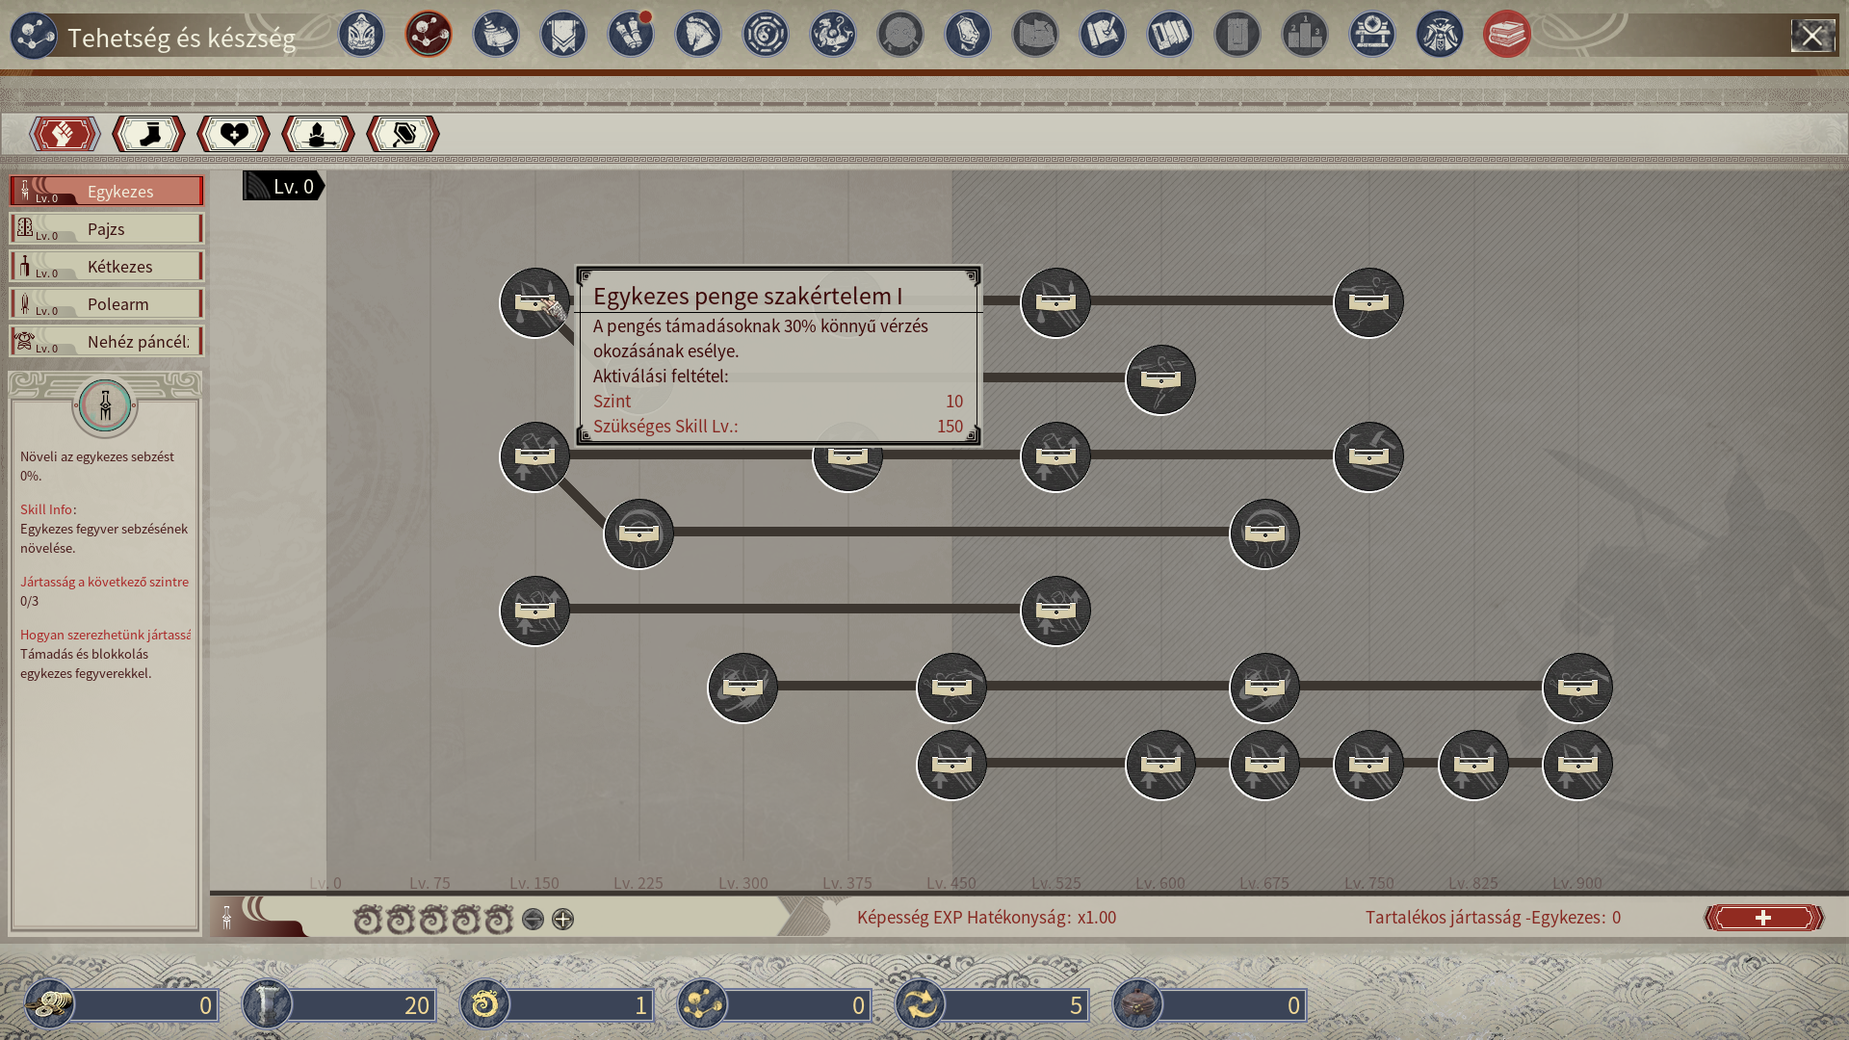The height and width of the screenshot is (1040, 1849).
Task: Click the red plus button at bottom right
Action: coord(1763,918)
